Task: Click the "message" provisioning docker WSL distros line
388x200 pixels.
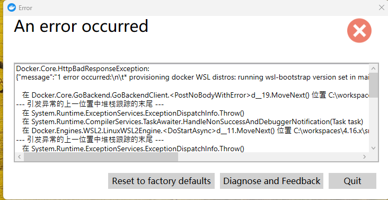Action: coord(192,77)
